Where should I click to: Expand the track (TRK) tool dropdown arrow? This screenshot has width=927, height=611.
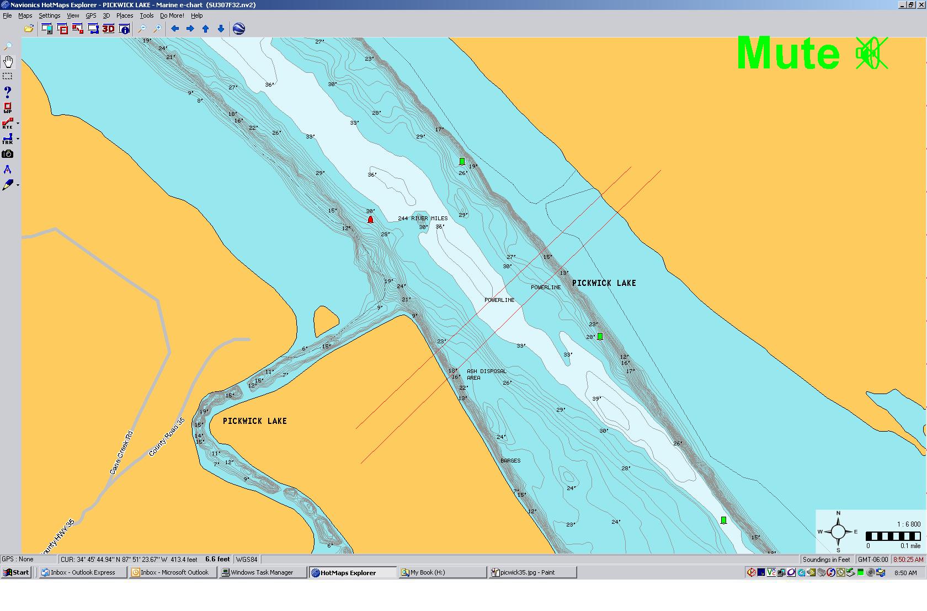18,139
